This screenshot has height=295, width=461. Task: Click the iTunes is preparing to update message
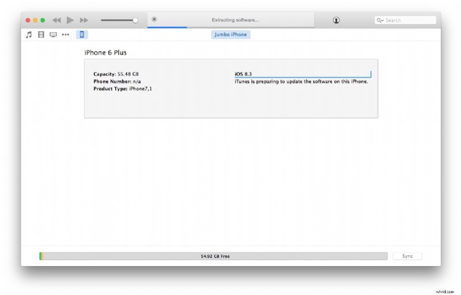pos(301,81)
